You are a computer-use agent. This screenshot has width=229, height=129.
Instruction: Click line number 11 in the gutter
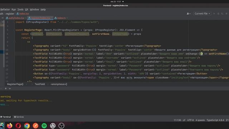click(7, 54)
